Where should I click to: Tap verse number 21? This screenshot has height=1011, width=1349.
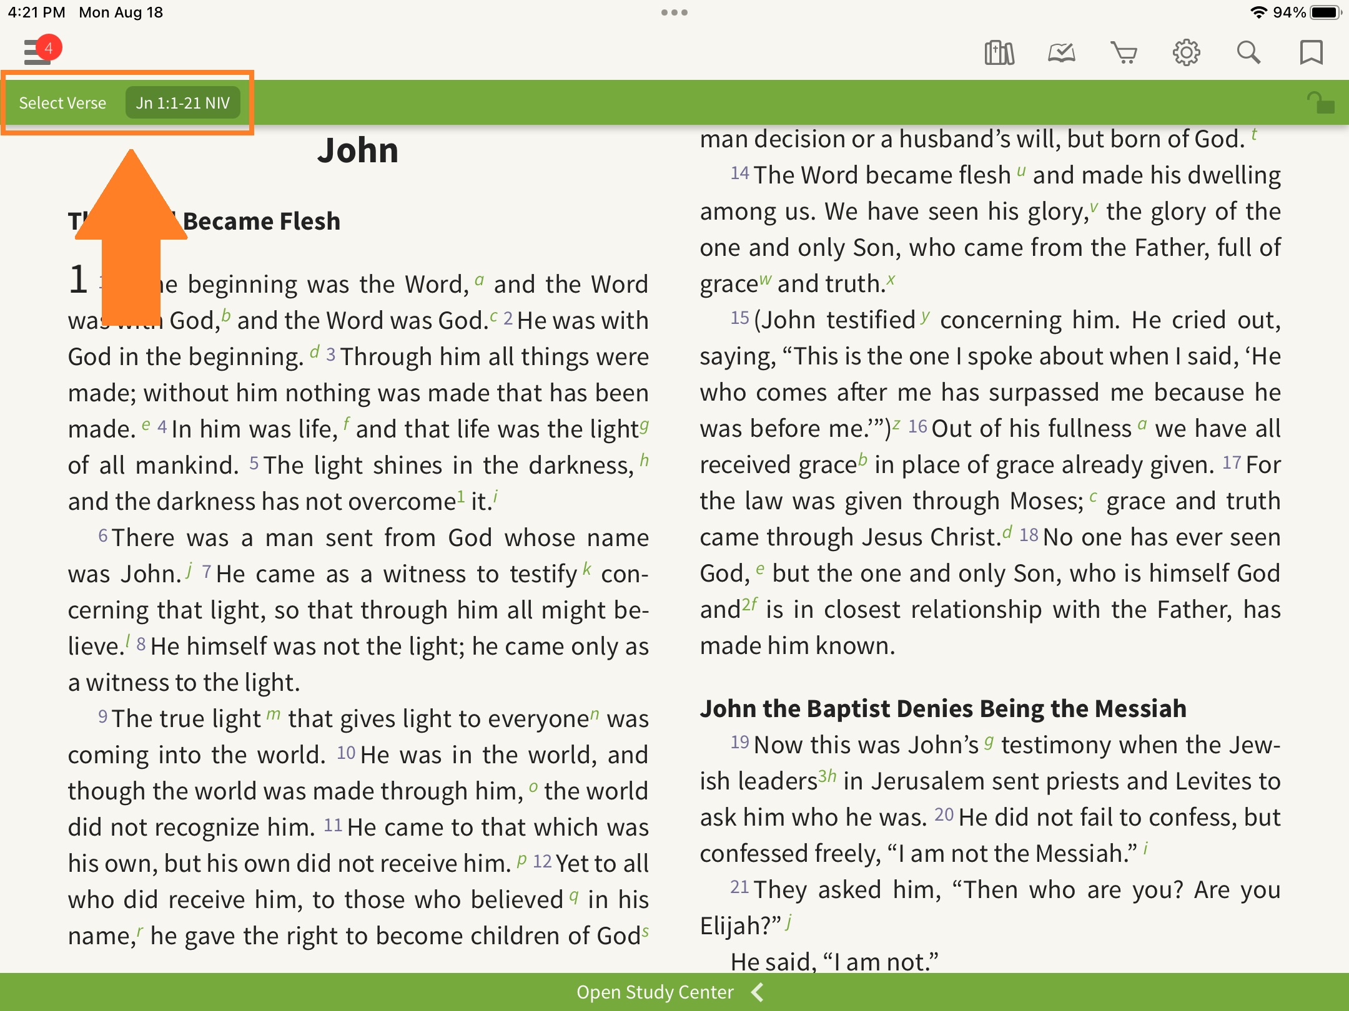[x=740, y=887]
